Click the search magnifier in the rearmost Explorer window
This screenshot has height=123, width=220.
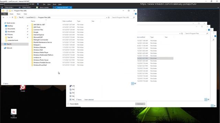pos(213,40)
